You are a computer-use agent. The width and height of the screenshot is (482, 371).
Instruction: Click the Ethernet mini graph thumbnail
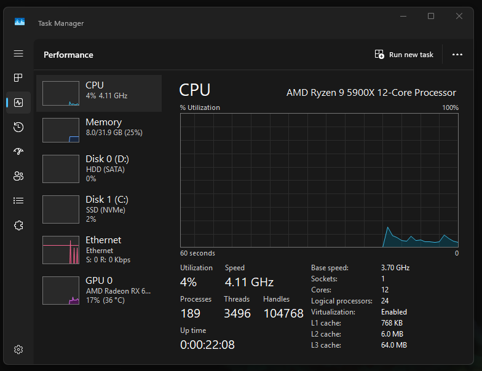point(61,250)
